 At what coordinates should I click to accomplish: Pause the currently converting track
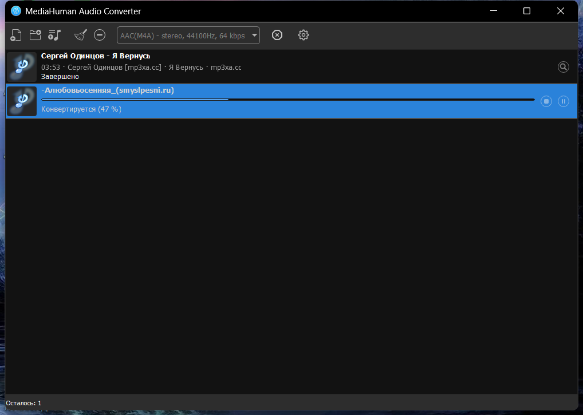click(x=564, y=101)
